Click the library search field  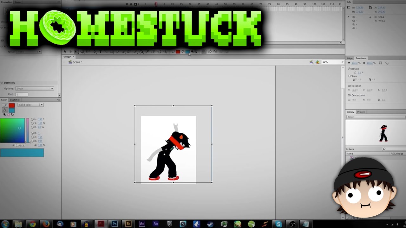394,149
